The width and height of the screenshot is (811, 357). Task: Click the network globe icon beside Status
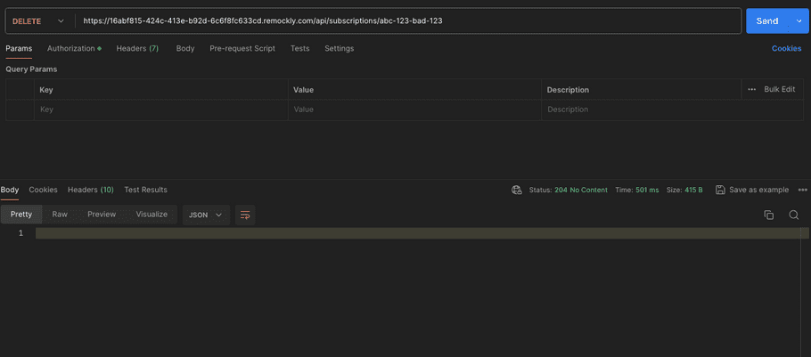[x=517, y=190]
